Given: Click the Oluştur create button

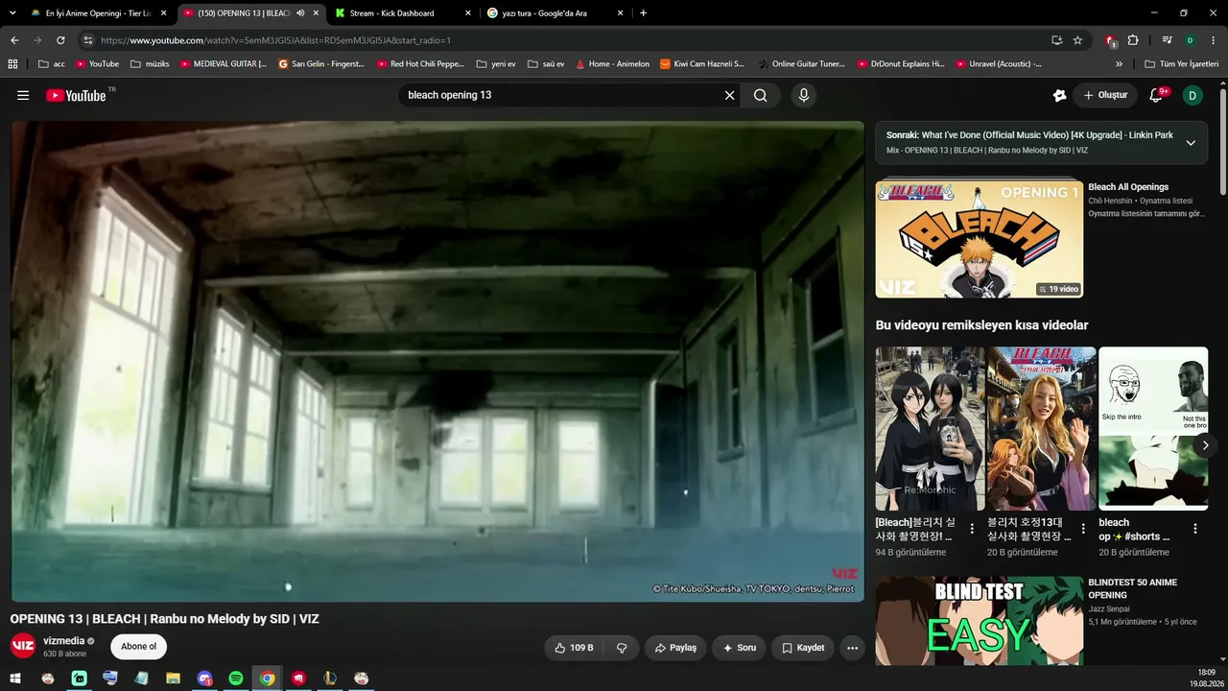Looking at the screenshot, I should point(1105,95).
